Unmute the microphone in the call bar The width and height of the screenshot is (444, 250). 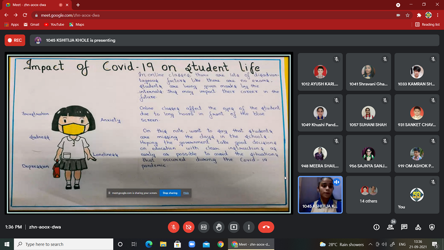[x=174, y=227]
